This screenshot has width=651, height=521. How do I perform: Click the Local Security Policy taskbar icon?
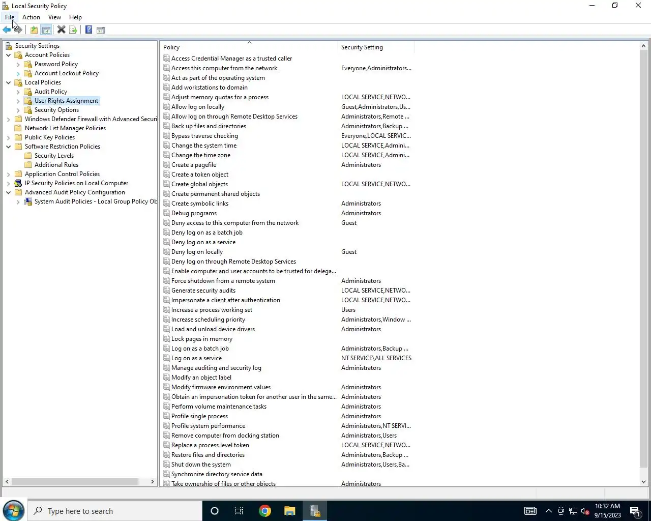click(315, 511)
